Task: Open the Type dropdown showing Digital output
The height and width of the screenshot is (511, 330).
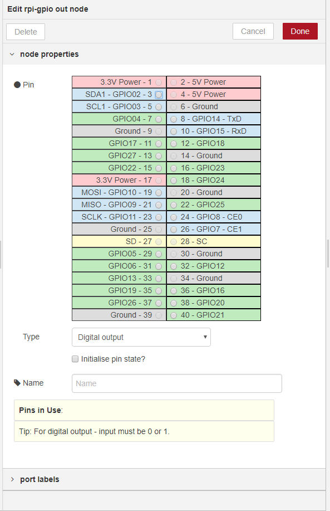Action: (x=141, y=337)
